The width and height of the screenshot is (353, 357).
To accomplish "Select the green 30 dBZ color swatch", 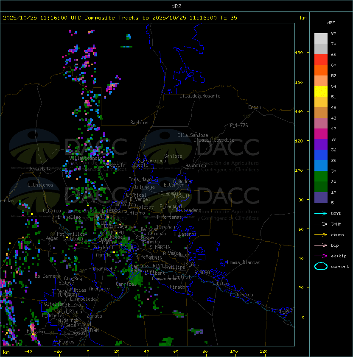I will tap(321, 176).
